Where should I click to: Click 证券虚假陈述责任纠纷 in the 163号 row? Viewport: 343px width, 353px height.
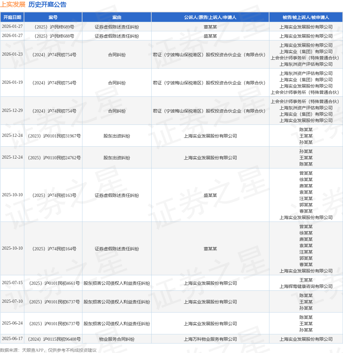[x=117, y=195]
